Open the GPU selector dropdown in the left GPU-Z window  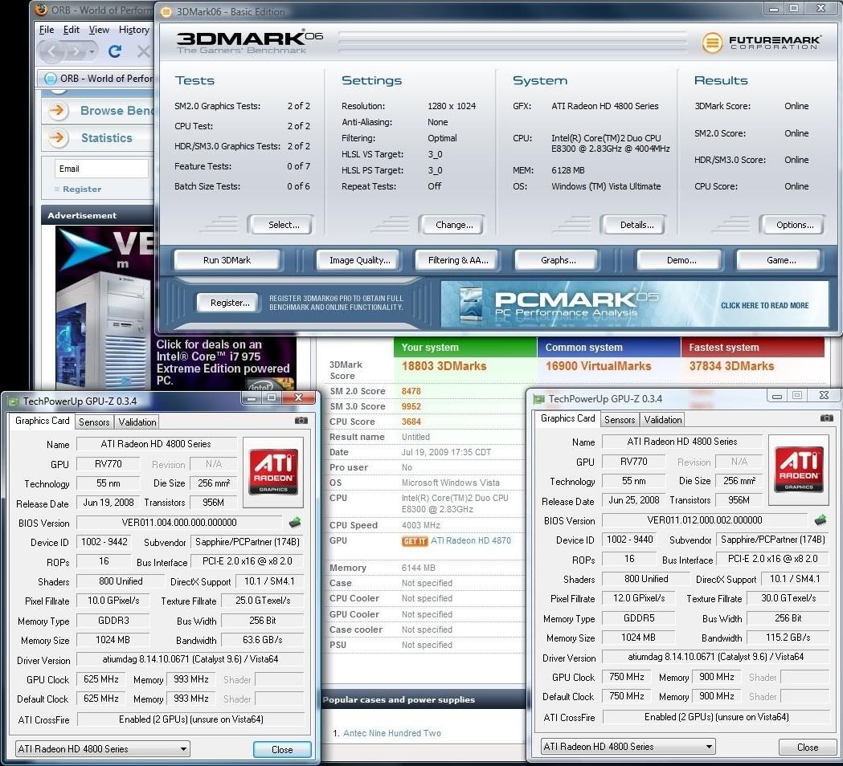click(x=102, y=749)
